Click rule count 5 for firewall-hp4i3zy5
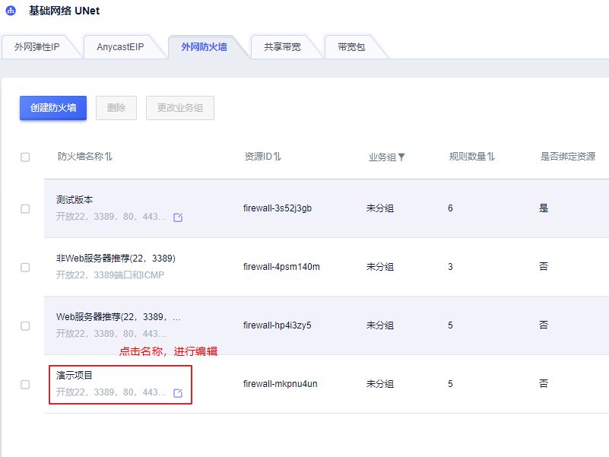This screenshot has height=457, width=609. (x=450, y=325)
